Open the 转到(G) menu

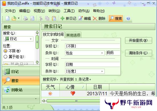click(54, 11)
